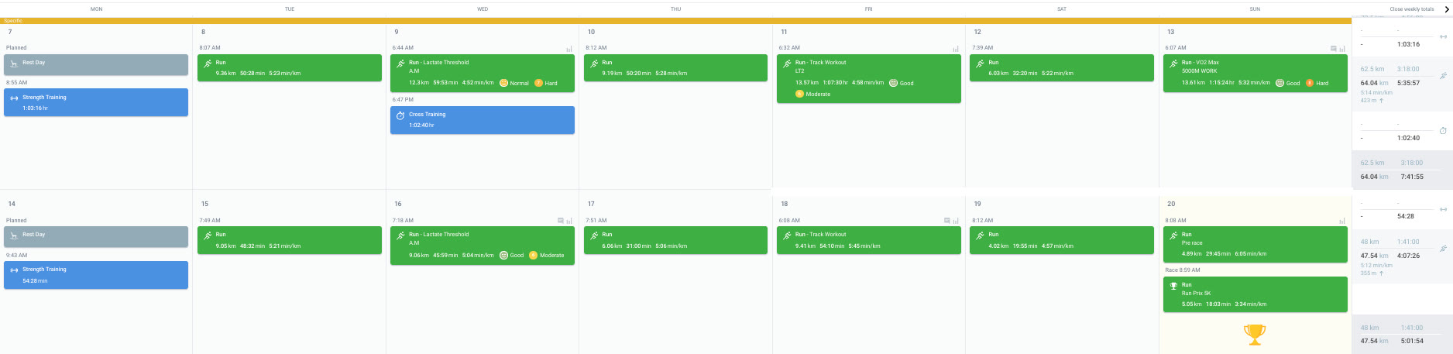Click the day number 16 on Wednesday
The image size is (1453, 354).
pyautogui.click(x=398, y=204)
